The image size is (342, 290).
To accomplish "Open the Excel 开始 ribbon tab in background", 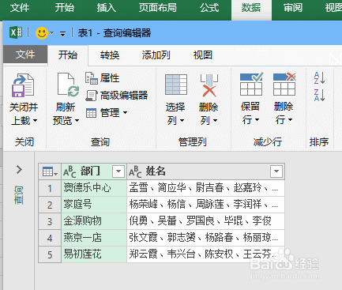I will 65,8.
